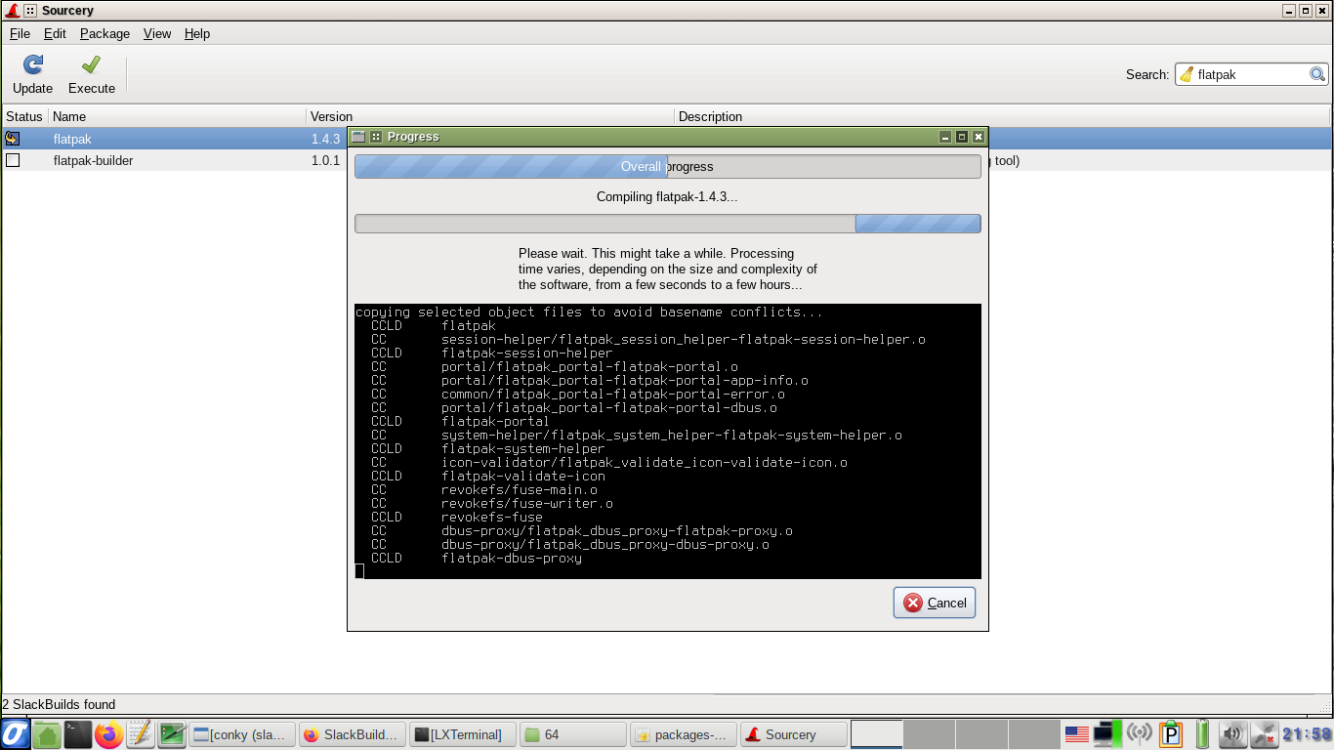Click the Sourcery titlebar sticky dots icon
This screenshot has width=1334, height=750.
click(30, 11)
